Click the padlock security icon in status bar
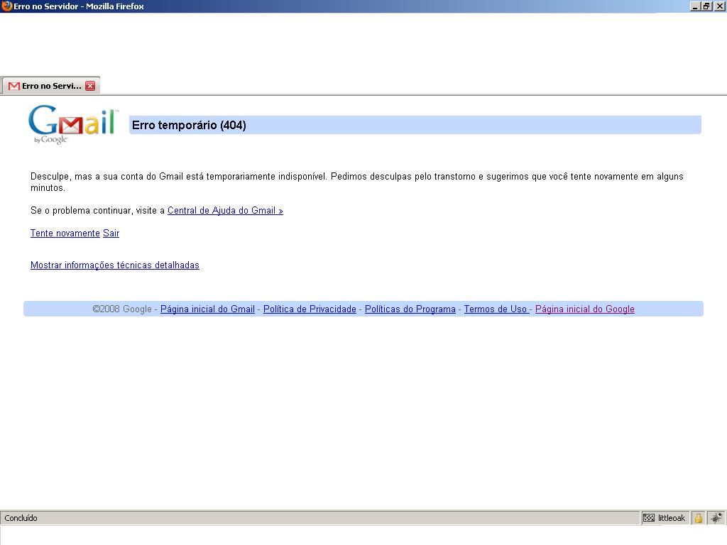 699,517
